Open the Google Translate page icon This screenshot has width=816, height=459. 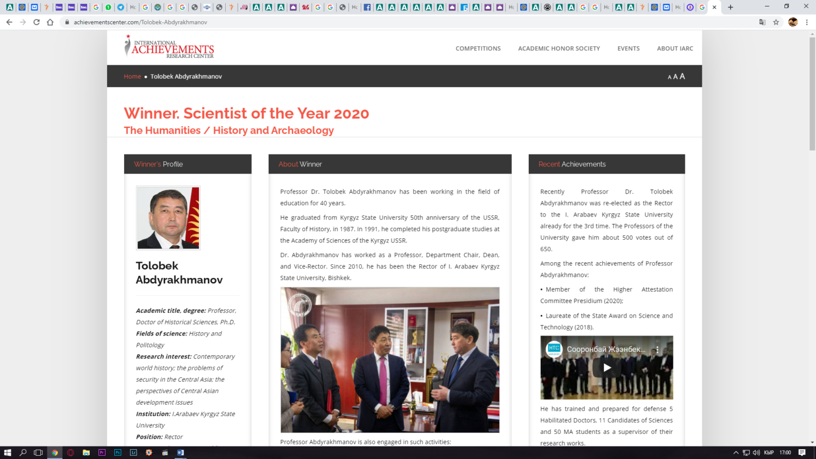coord(762,22)
